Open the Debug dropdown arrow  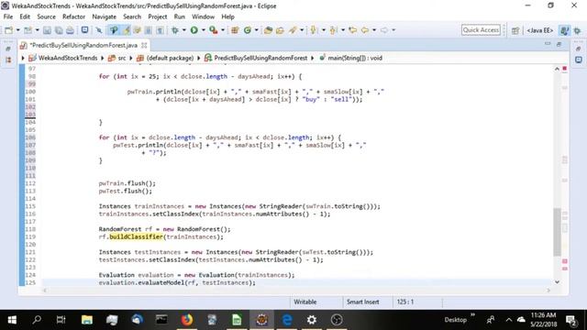[183, 30]
